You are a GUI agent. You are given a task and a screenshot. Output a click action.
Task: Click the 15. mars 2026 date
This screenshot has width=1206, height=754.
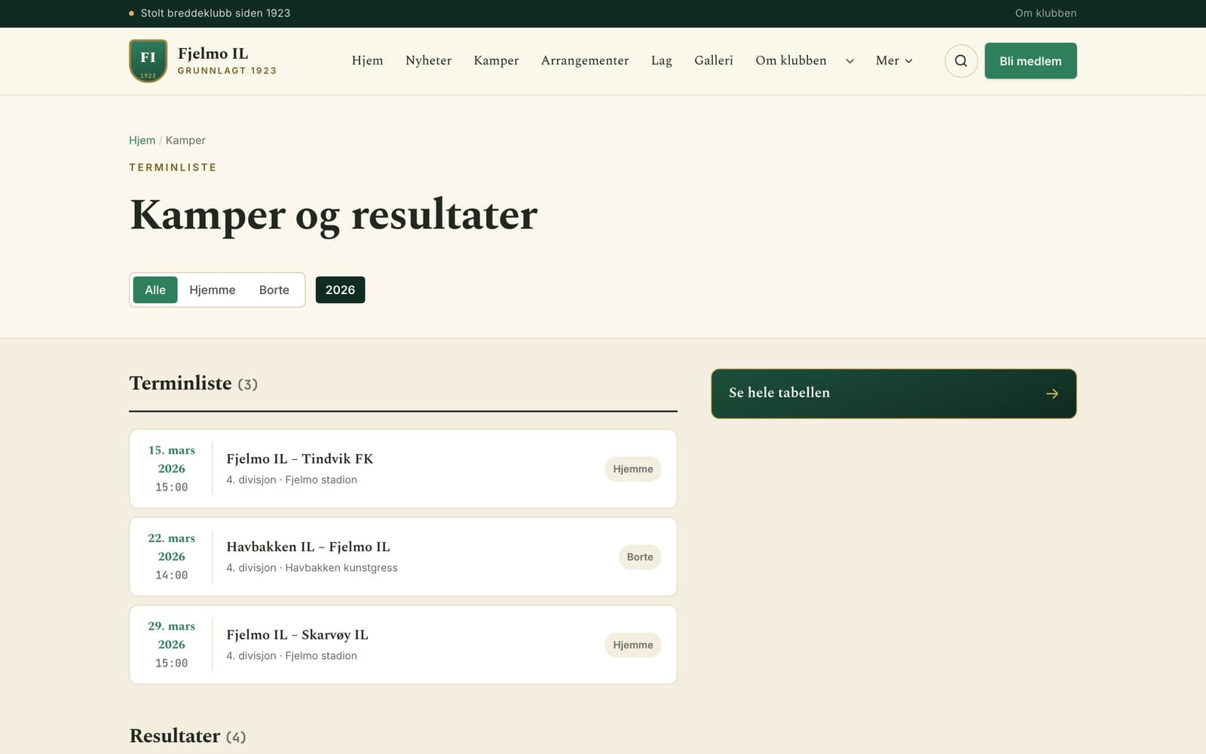point(171,459)
